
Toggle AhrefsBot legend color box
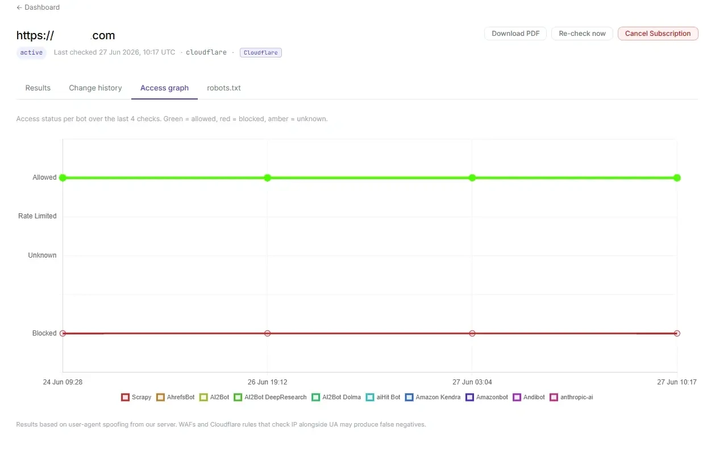tap(160, 397)
